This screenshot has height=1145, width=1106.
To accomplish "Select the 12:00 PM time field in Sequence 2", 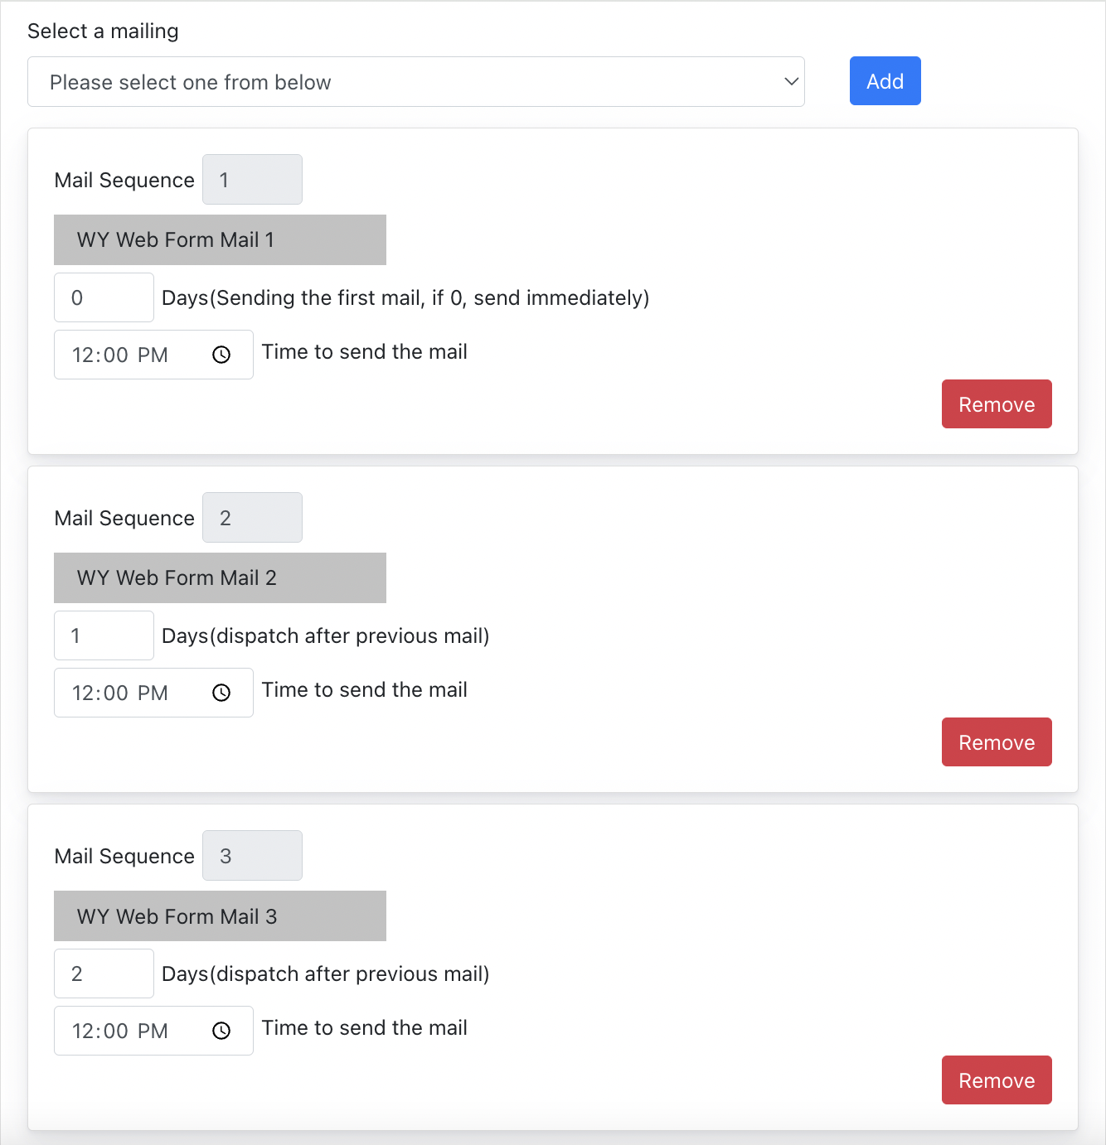I will [153, 693].
